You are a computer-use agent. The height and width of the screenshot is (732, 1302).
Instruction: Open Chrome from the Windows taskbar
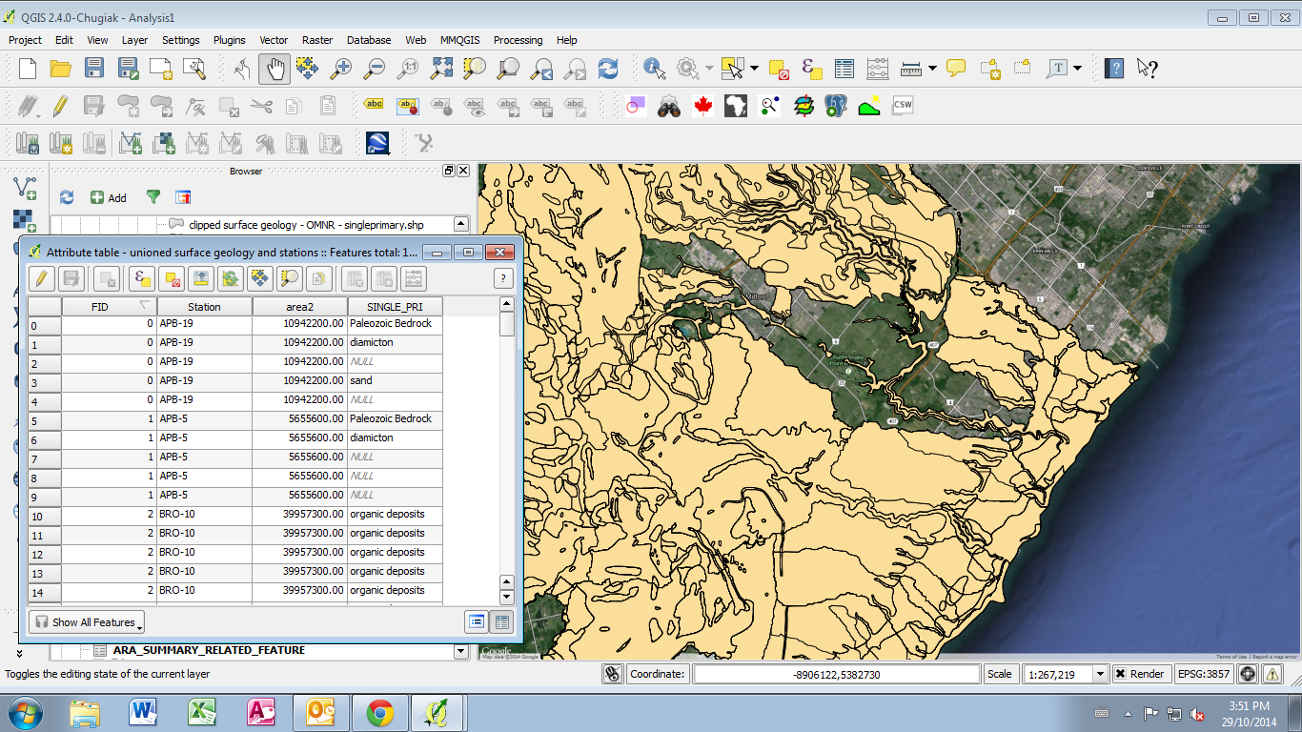point(379,713)
